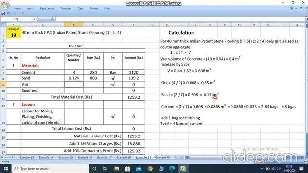
Task: Open File Explorer from taskbar
Action: (116, 169)
